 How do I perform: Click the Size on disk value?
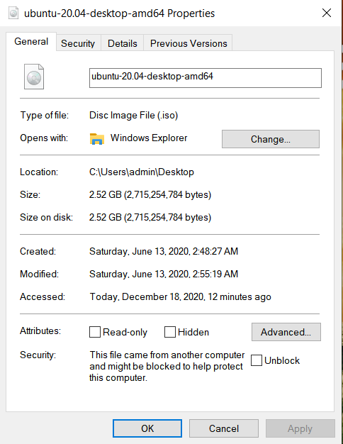(150, 217)
